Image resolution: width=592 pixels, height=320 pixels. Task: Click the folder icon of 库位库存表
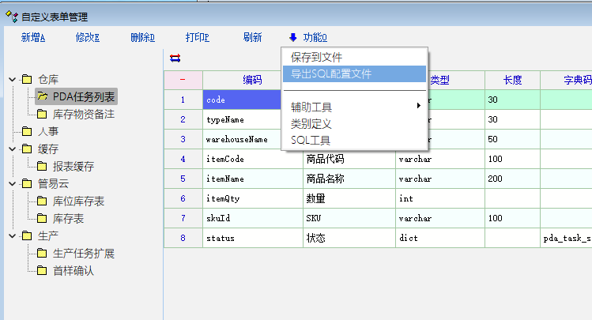click(43, 201)
